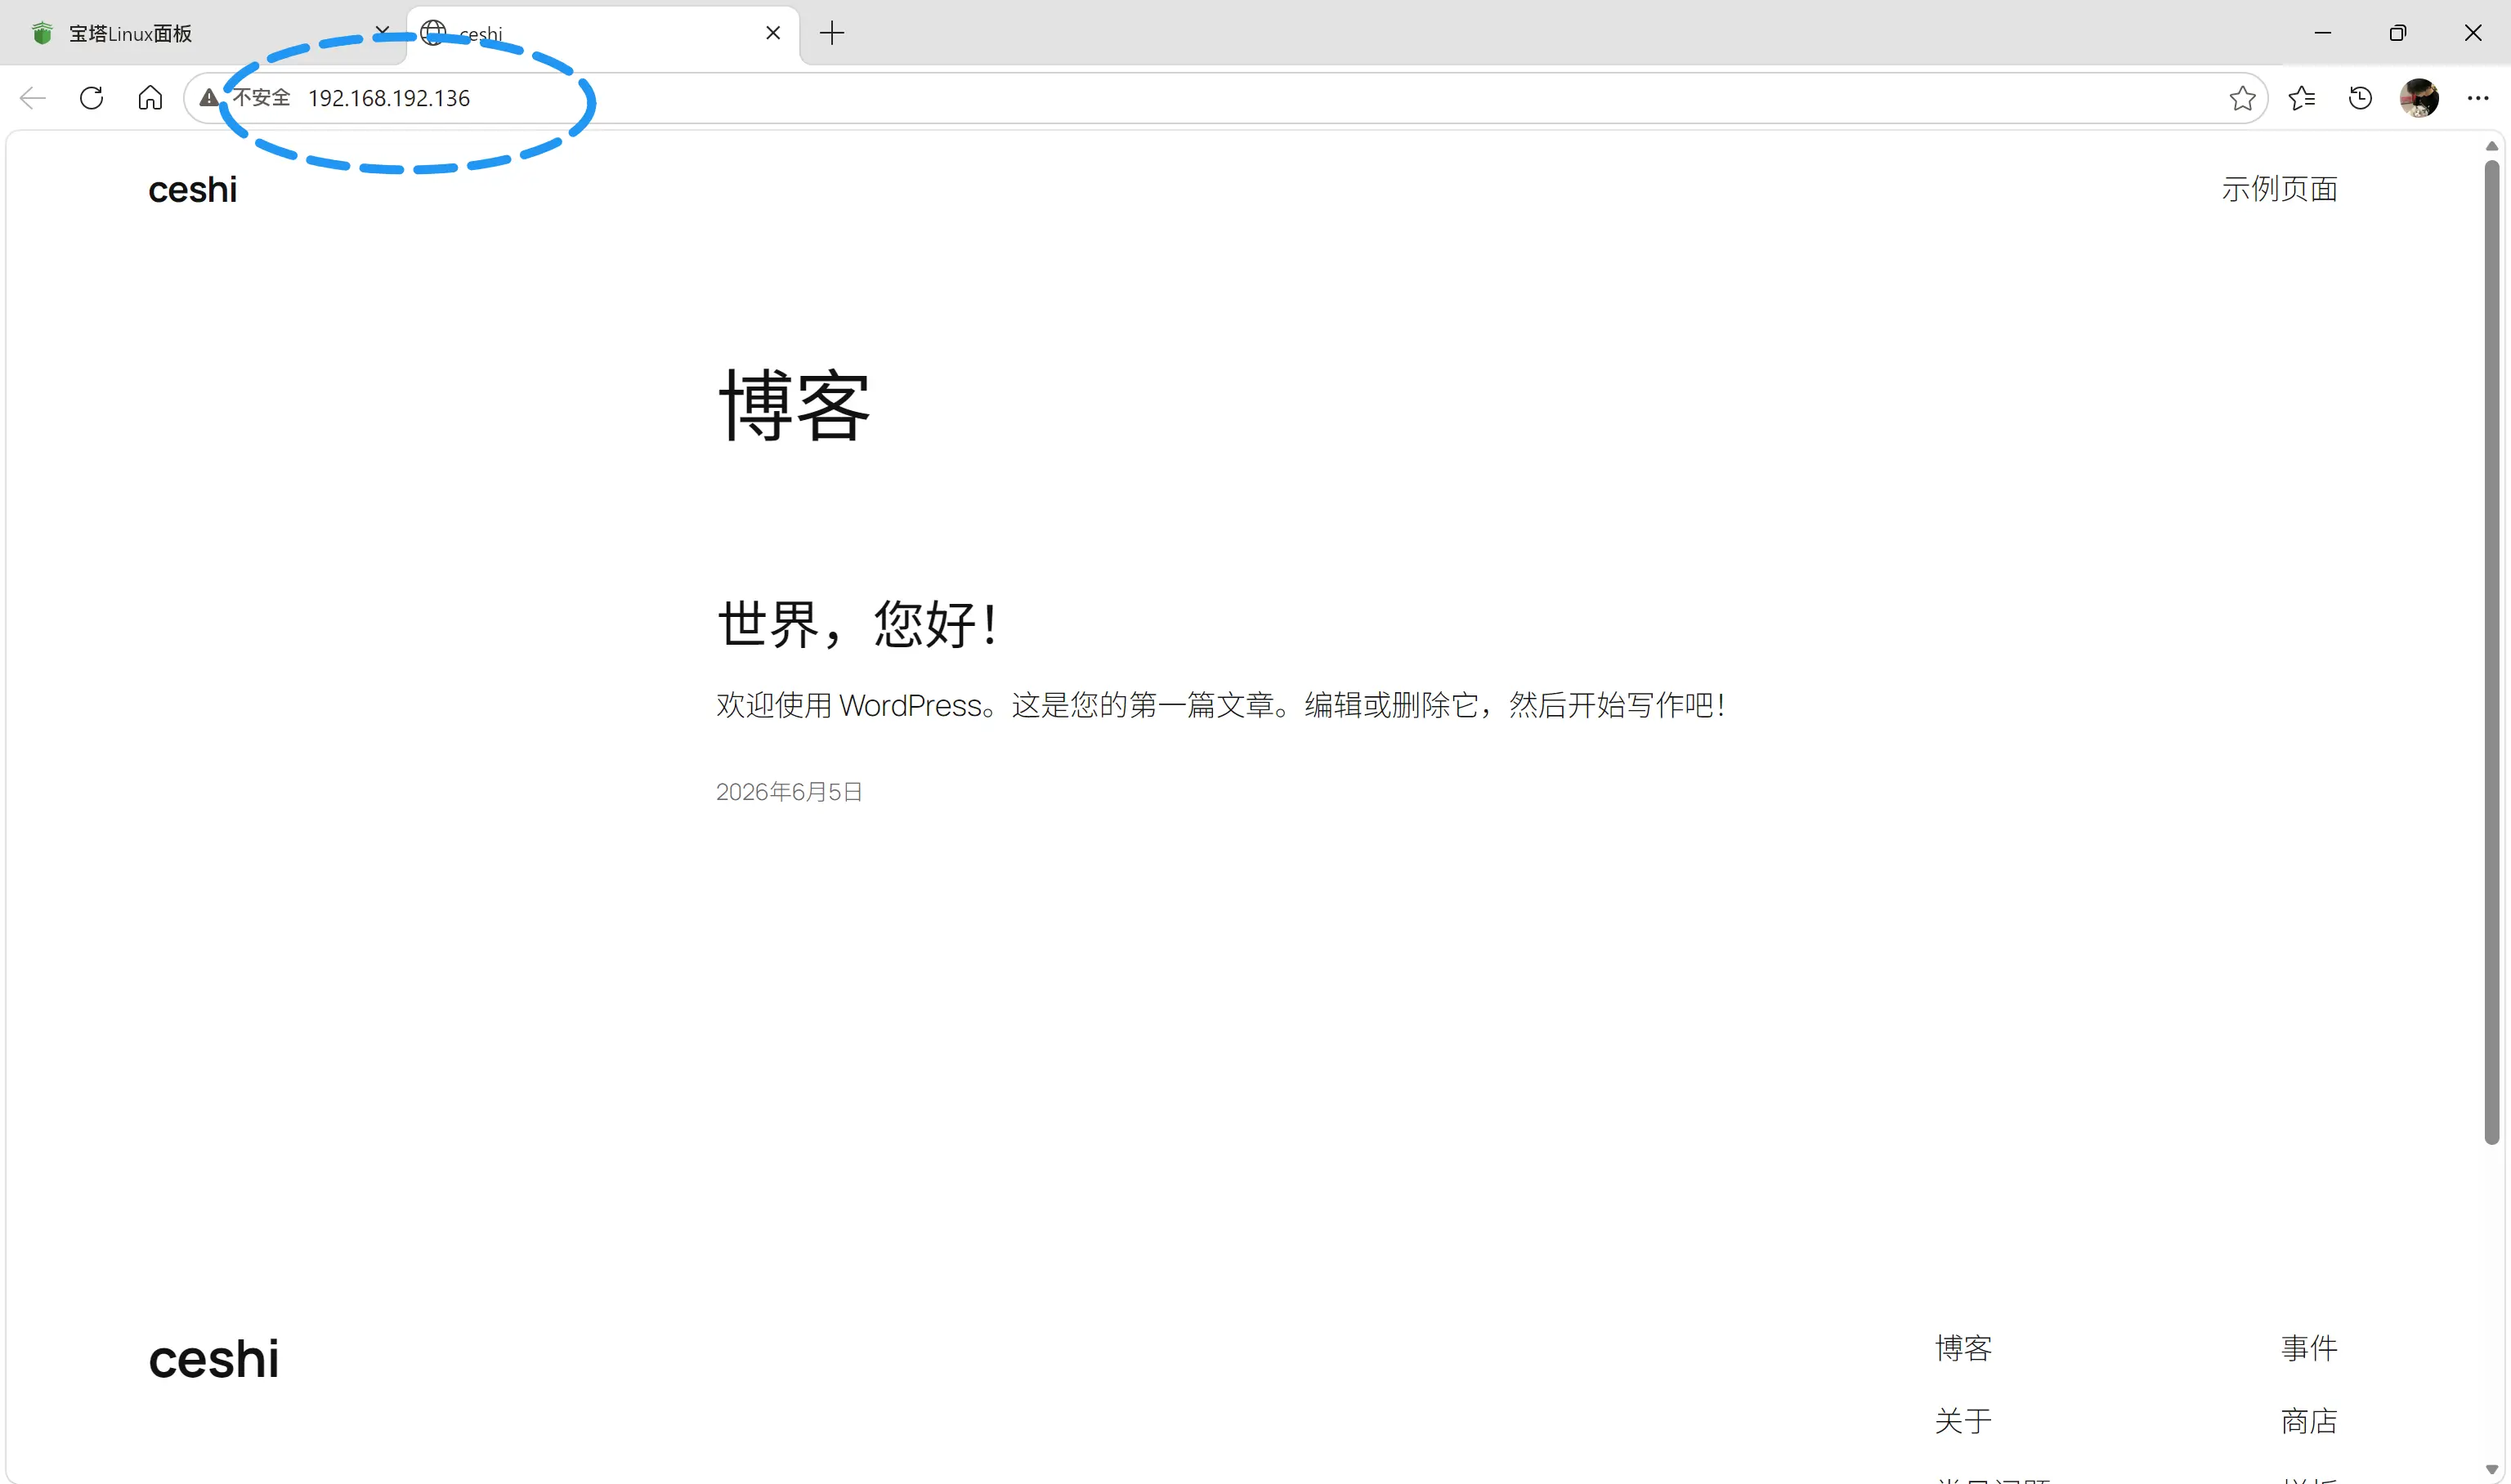Open the user profile avatar
The image size is (2511, 1484).
[x=2419, y=98]
